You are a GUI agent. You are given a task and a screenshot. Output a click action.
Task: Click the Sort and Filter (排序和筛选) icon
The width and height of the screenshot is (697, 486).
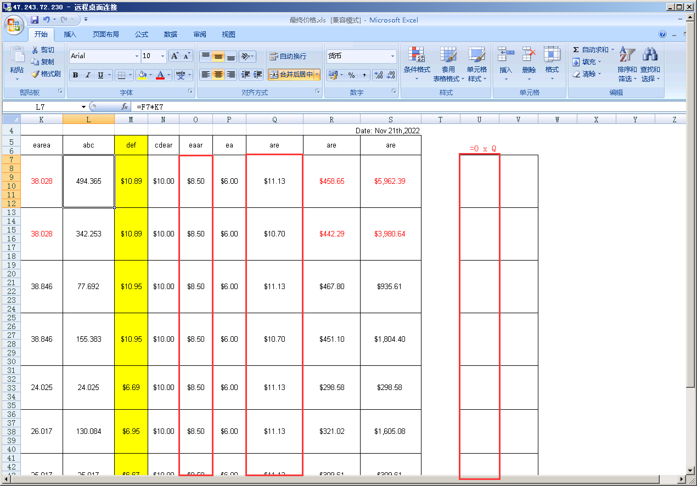627,63
